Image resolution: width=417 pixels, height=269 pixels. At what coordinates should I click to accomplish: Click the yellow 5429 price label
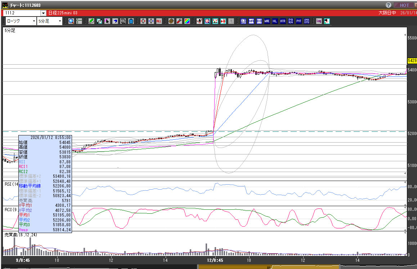[412, 61]
